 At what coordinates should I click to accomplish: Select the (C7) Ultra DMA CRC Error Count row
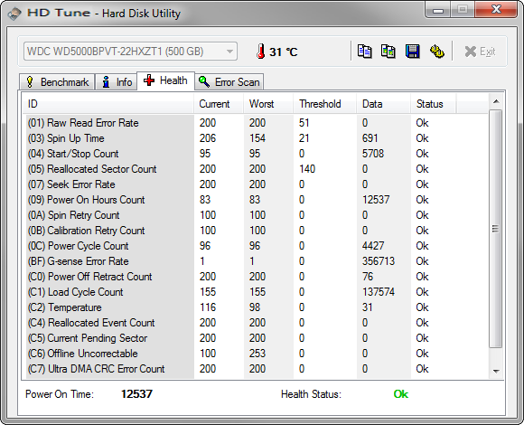tap(256, 369)
